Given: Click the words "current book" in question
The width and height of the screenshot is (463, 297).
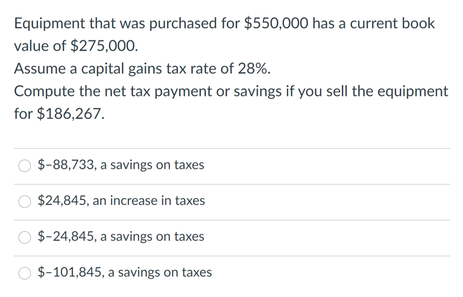Looking at the screenshot, I should [x=392, y=23].
